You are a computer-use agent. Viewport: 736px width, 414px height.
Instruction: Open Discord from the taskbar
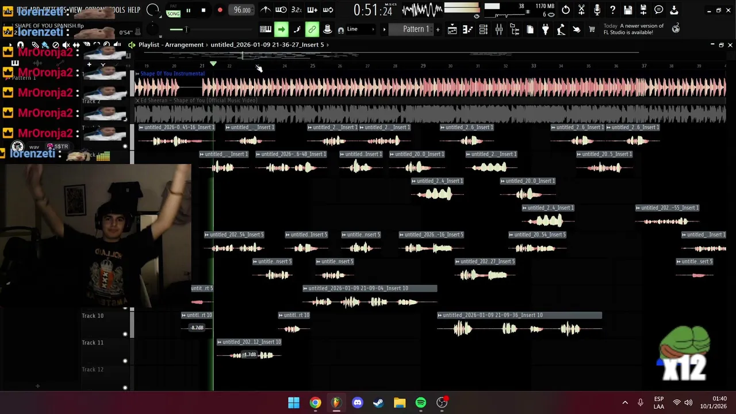click(357, 403)
